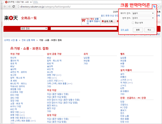
Task: Open the 리크루트 가방 link
Action: click(x=16, y=92)
